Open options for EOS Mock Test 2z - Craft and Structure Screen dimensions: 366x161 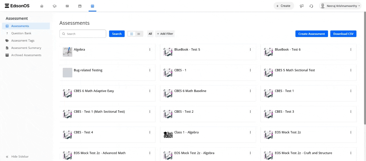(351, 153)
